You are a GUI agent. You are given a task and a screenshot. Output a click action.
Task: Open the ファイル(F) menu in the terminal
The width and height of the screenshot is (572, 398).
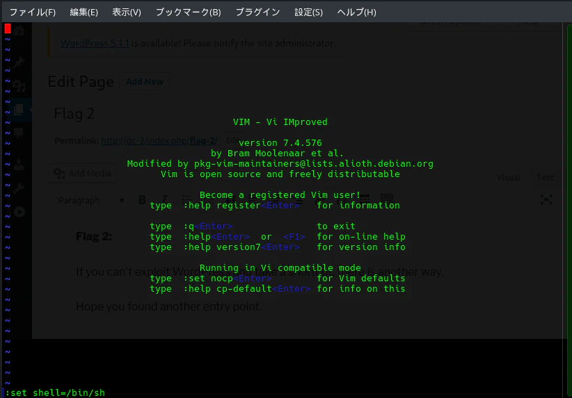(x=33, y=12)
